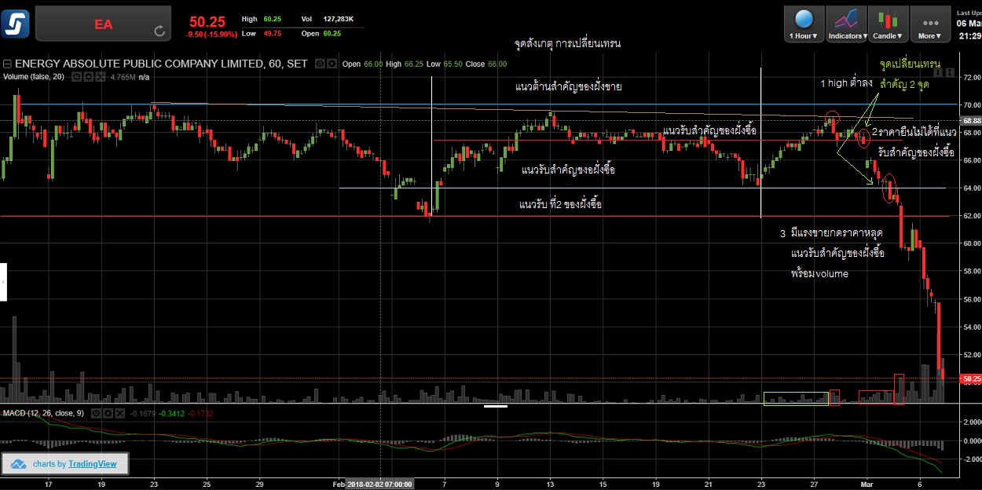Toggle Volume indicator visibility eye
This screenshot has height=490, width=982.
click(x=77, y=77)
